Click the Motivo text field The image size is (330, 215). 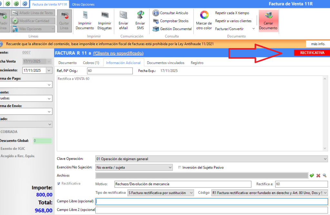point(182,184)
